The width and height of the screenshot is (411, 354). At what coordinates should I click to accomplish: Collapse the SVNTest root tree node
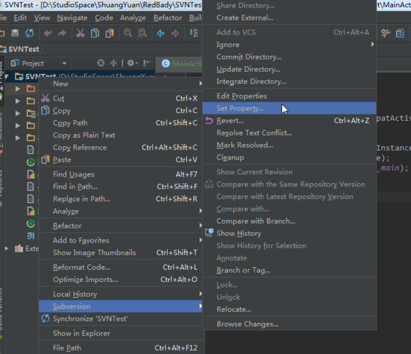click(7, 76)
